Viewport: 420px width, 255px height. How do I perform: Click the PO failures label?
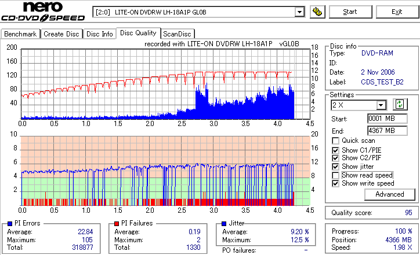pos(239,250)
